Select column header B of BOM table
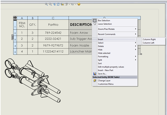167x115 pixels. pyautogui.click(x=33, y=18)
